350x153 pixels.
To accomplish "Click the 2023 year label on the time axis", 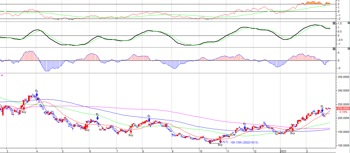I will pyautogui.click(x=283, y=151).
